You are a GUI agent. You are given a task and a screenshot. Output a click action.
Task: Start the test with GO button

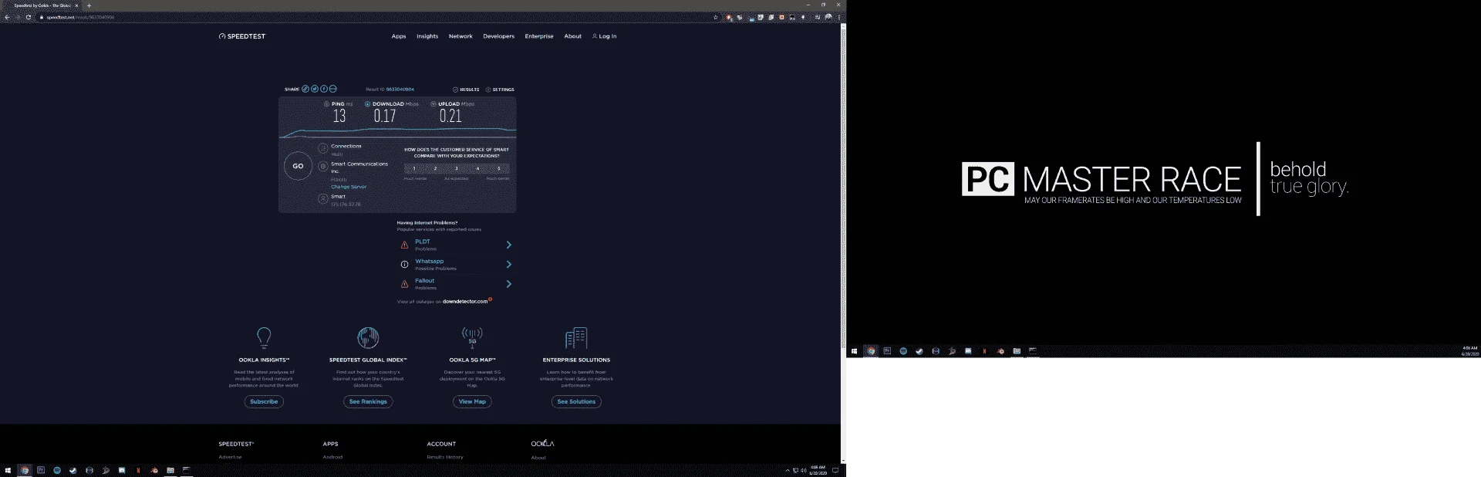point(298,166)
